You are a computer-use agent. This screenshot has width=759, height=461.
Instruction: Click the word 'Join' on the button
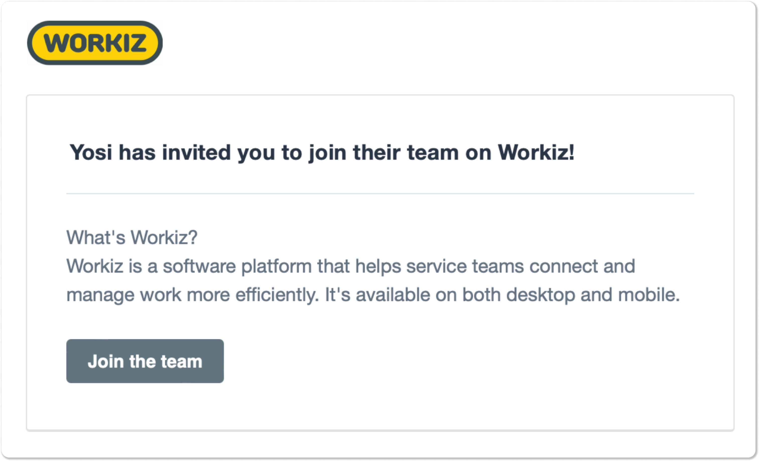[x=106, y=361]
